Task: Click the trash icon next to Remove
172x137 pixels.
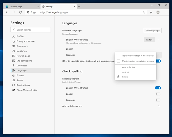Action: [x=118, y=77]
